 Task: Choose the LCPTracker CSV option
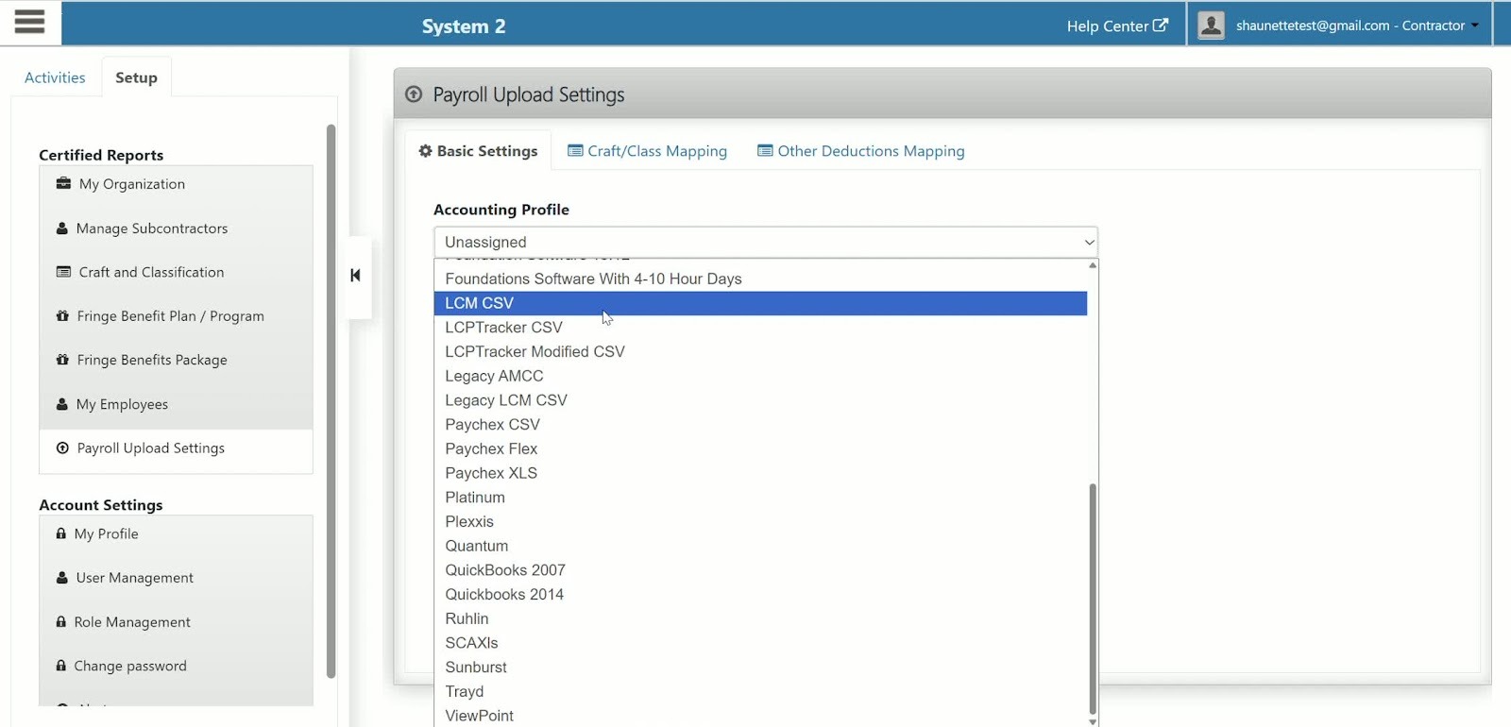tap(760, 328)
